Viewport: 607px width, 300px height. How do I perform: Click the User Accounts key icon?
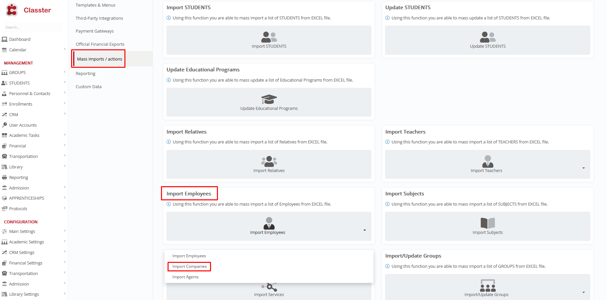click(x=5, y=125)
